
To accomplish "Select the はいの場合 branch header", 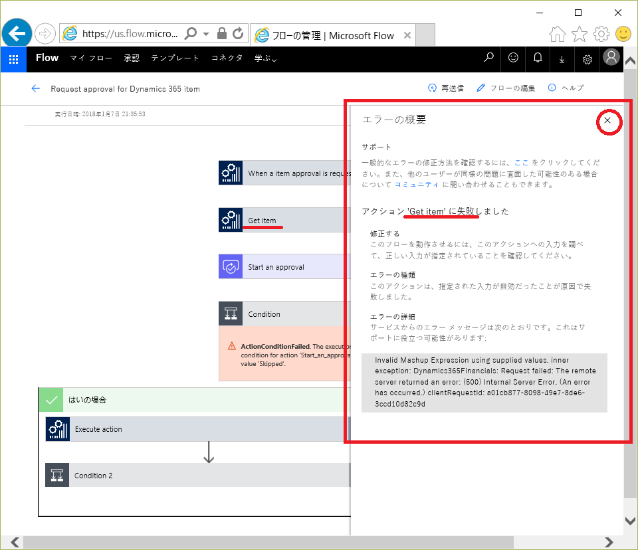I will tap(195, 400).
